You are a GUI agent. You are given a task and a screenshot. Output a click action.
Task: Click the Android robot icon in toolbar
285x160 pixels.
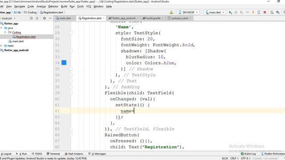(171, 12)
